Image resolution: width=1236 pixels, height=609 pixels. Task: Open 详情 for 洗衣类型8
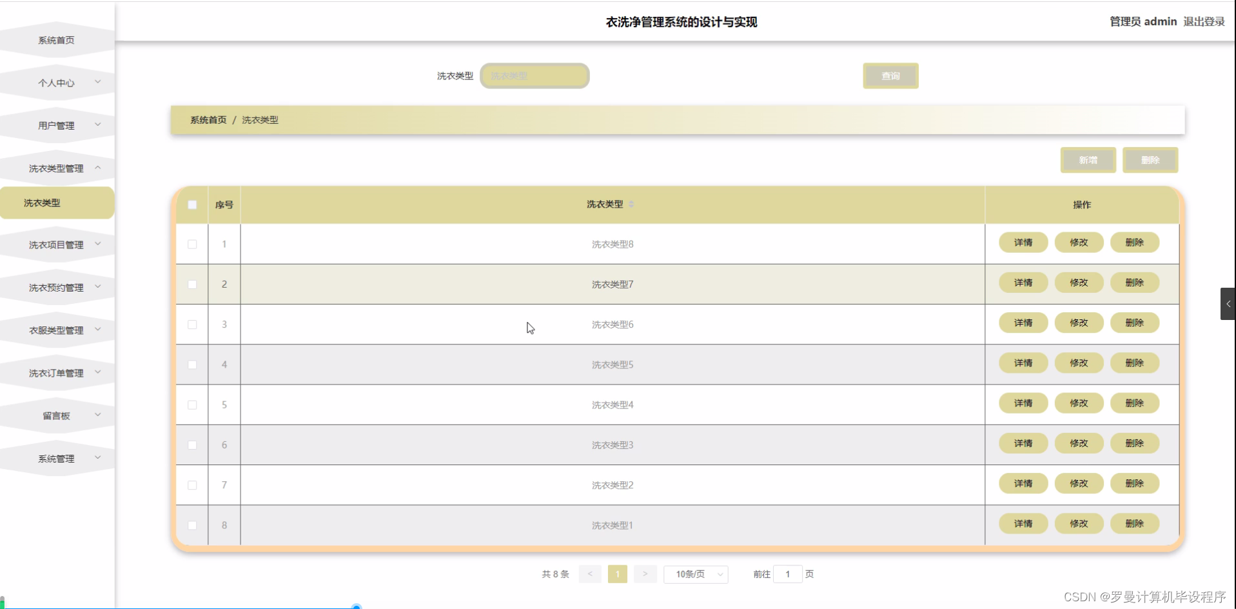[x=1023, y=243]
